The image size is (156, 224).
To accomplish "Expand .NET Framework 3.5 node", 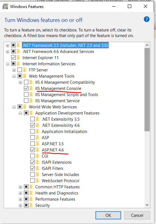I will 8,45.
